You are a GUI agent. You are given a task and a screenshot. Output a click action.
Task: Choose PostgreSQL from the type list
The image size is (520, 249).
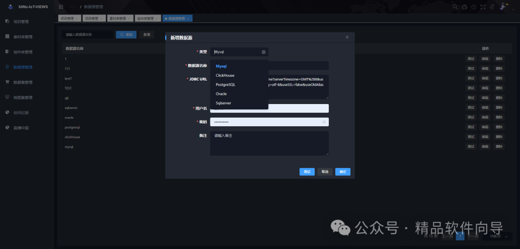(239, 85)
